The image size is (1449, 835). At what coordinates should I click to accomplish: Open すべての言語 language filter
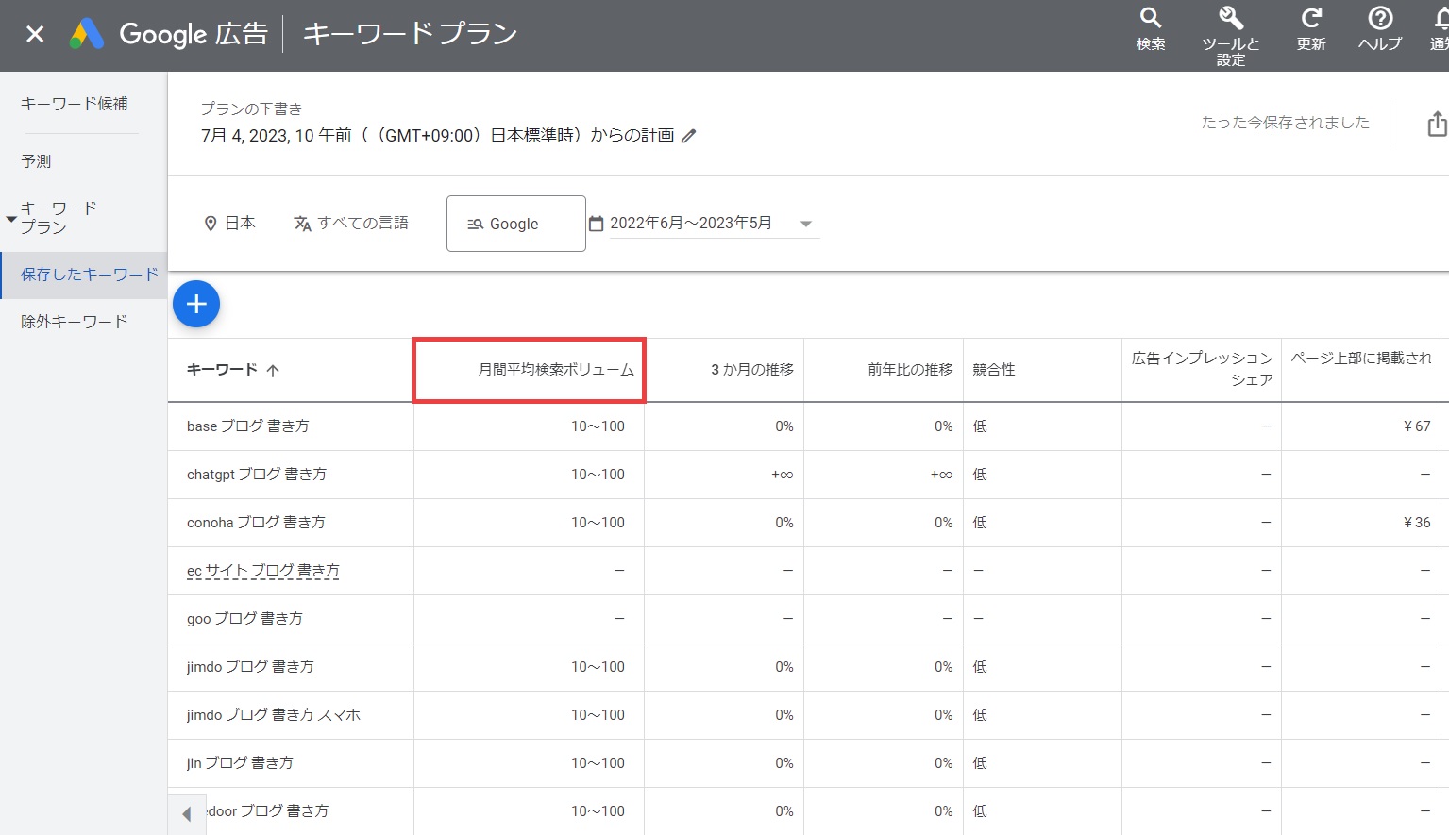(350, 223)
